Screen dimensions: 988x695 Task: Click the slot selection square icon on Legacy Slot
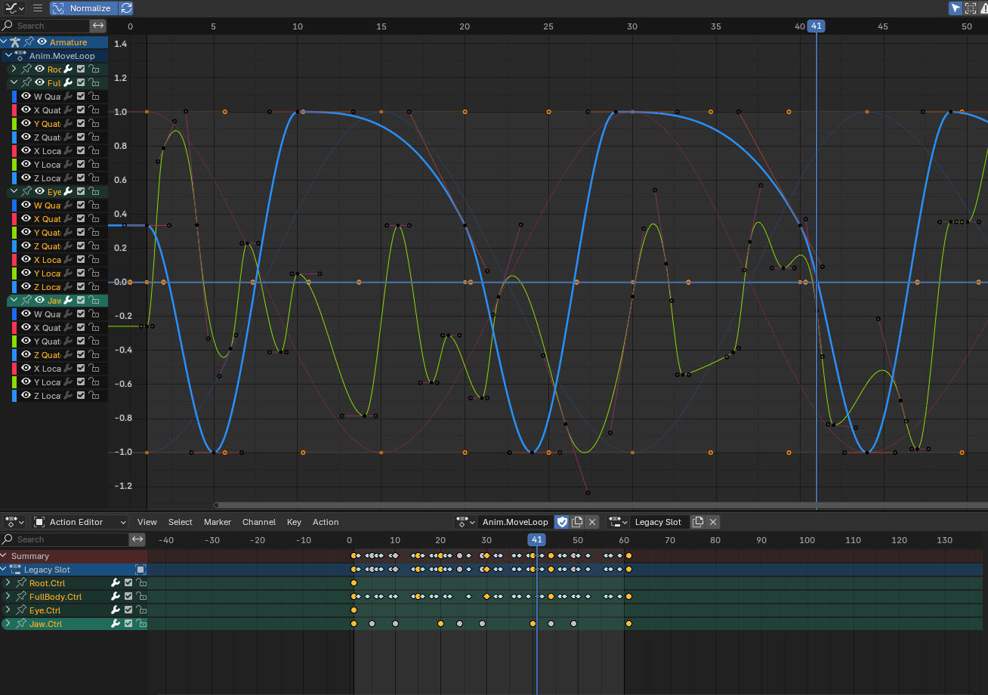[140, 569]
